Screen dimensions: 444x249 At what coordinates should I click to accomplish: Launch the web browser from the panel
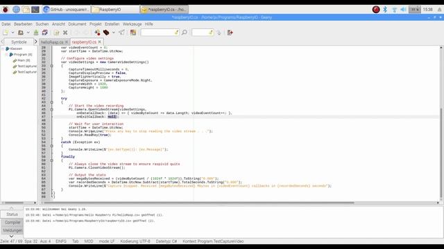click(x=16, y=10)
